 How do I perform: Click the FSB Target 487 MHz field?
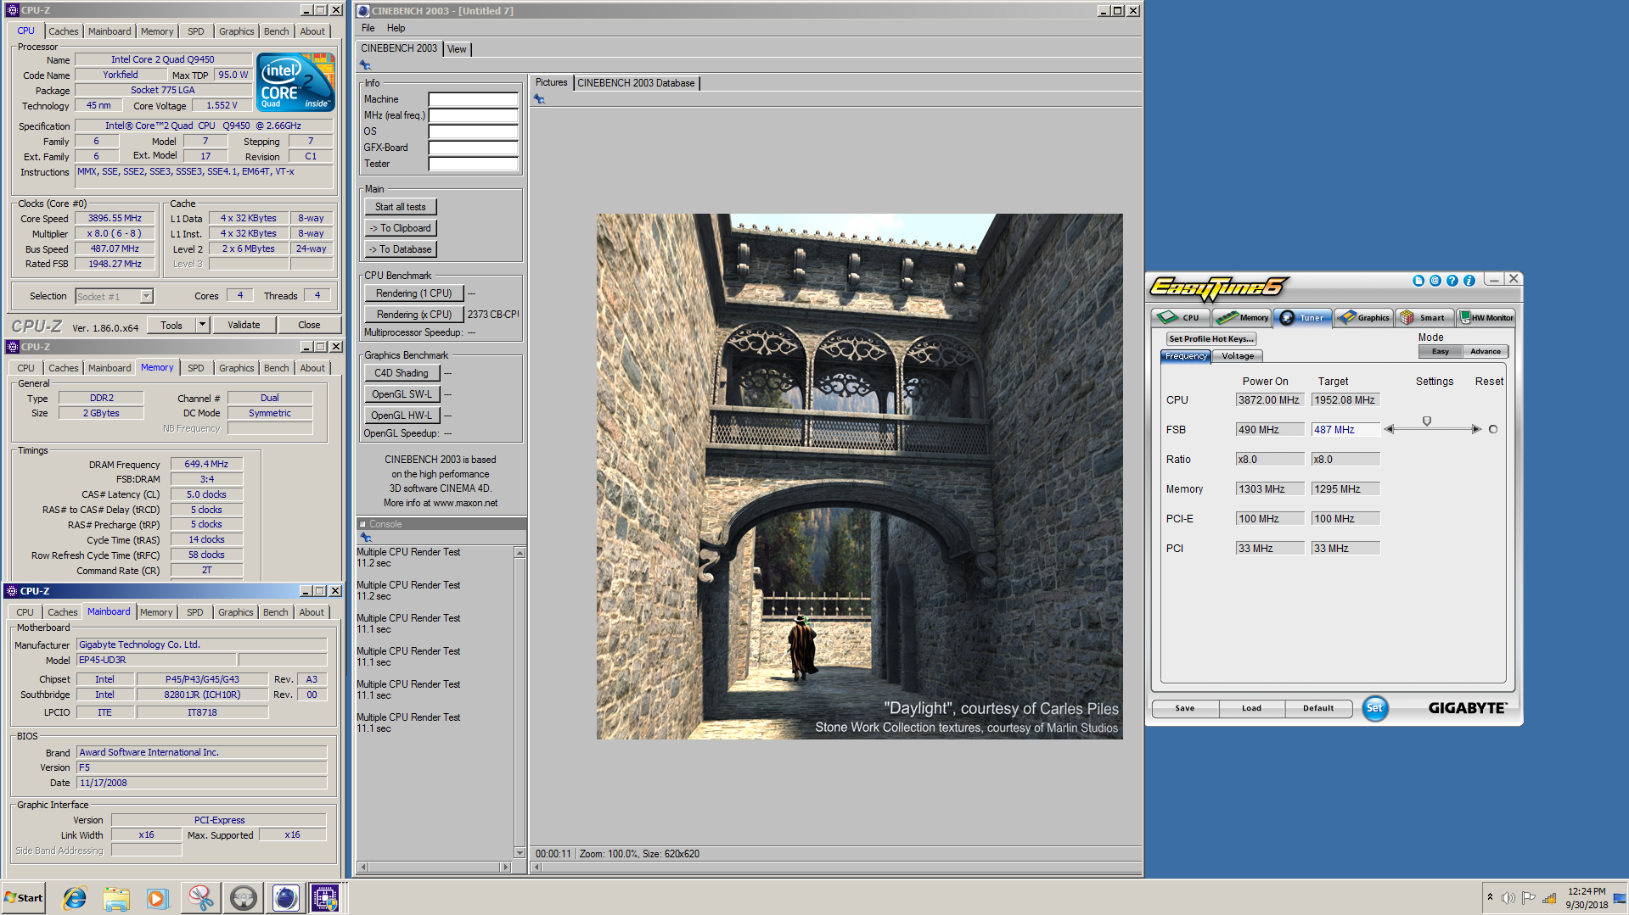(x=1345, y=430)
